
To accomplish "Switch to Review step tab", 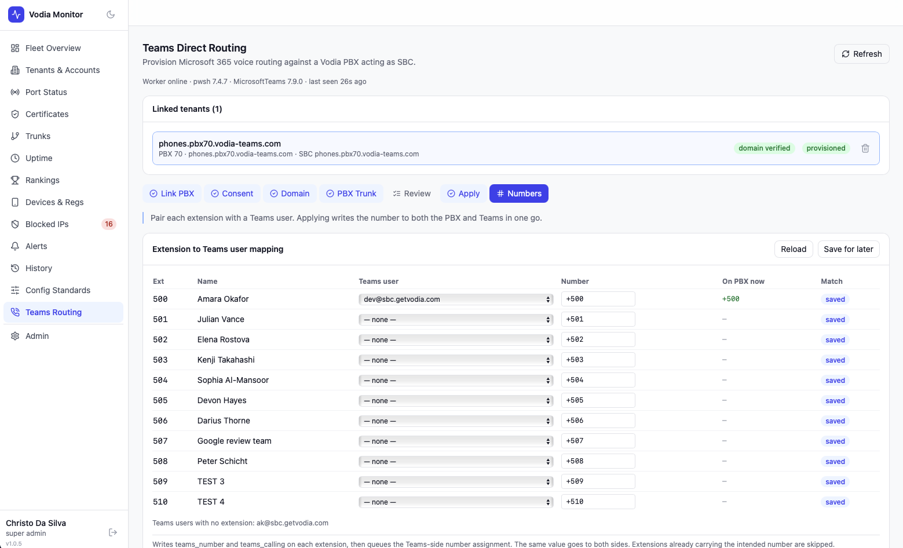I will click(412, 193).
